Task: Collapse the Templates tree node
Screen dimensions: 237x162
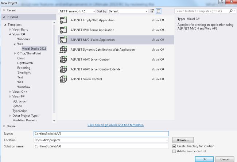Action: point(5,25)
